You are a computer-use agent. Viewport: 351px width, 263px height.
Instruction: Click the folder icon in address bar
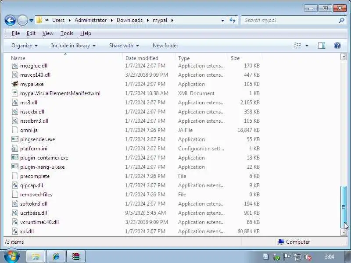pos(39,20)
